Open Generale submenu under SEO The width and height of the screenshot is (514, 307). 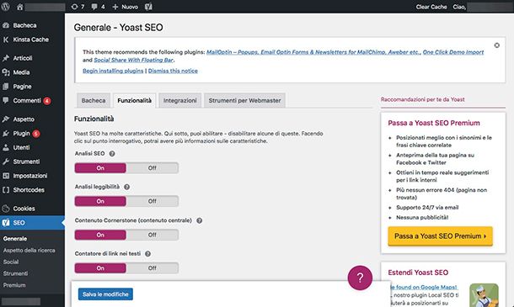[x=15, y=239]
